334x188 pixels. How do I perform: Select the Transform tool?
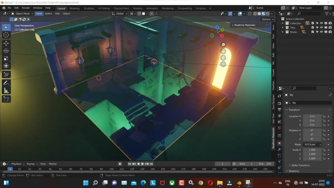pyautogui.click(x=6, y=66)
